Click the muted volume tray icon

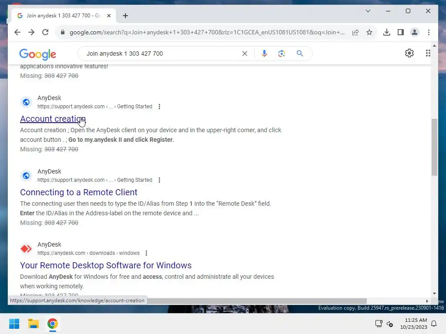pos(390,324)
